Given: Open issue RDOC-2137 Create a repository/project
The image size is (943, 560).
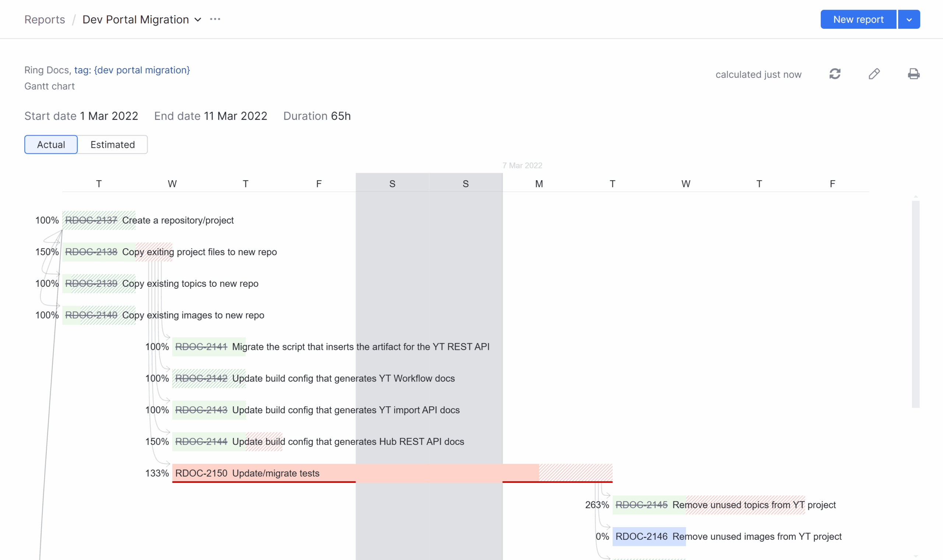Looking at the screenshot, I should point(92,220).
